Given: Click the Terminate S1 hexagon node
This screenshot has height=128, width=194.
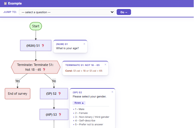Looking at the screenshot, I should click(36, 67).
